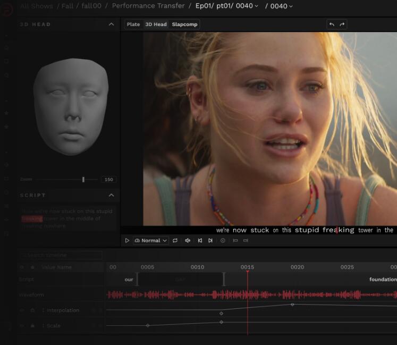Mute audio with the speaker icon
This screenshot has width=397, height=345.
188,241
